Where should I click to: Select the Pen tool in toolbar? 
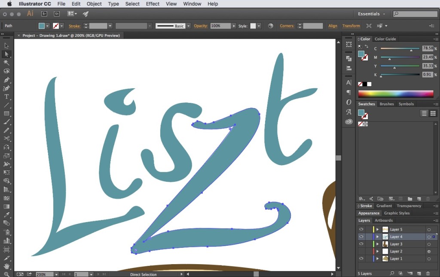point(6,80)
